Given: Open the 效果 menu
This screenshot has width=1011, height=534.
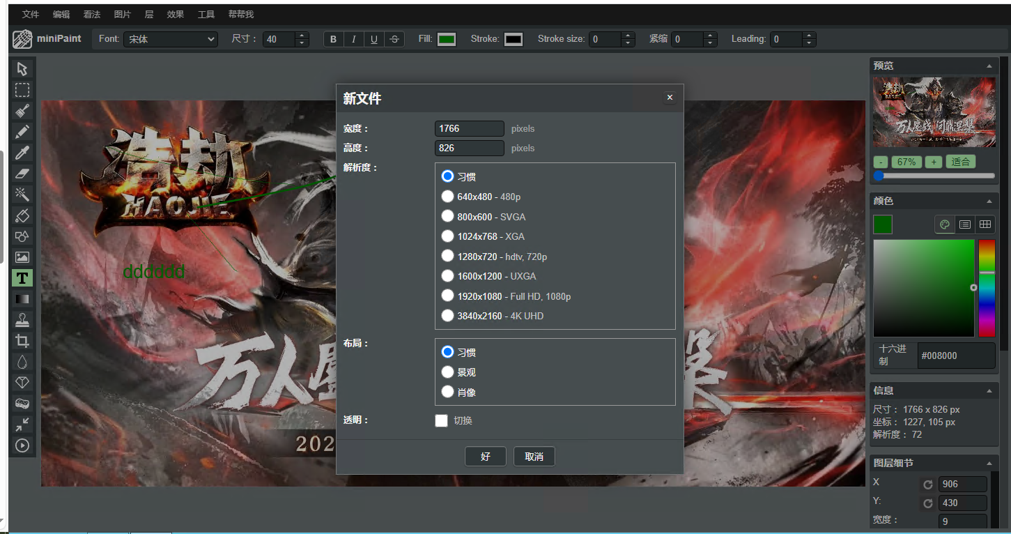Looking at the screenshot, I should coord(176,14).
